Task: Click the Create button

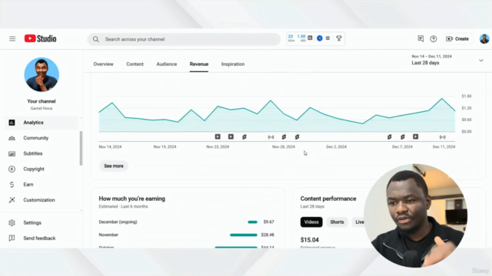Action: click(457, 39)
